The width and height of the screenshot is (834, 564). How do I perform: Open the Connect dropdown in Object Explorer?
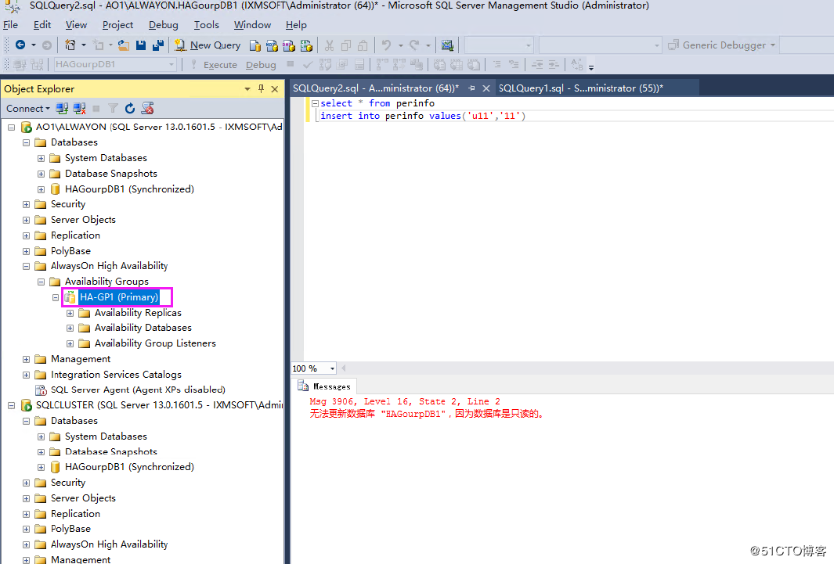(27, 108)
